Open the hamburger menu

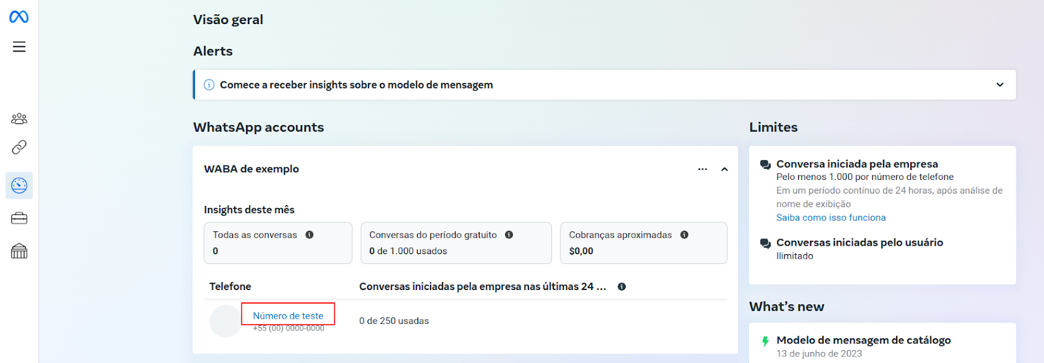[x=19, y=47]
